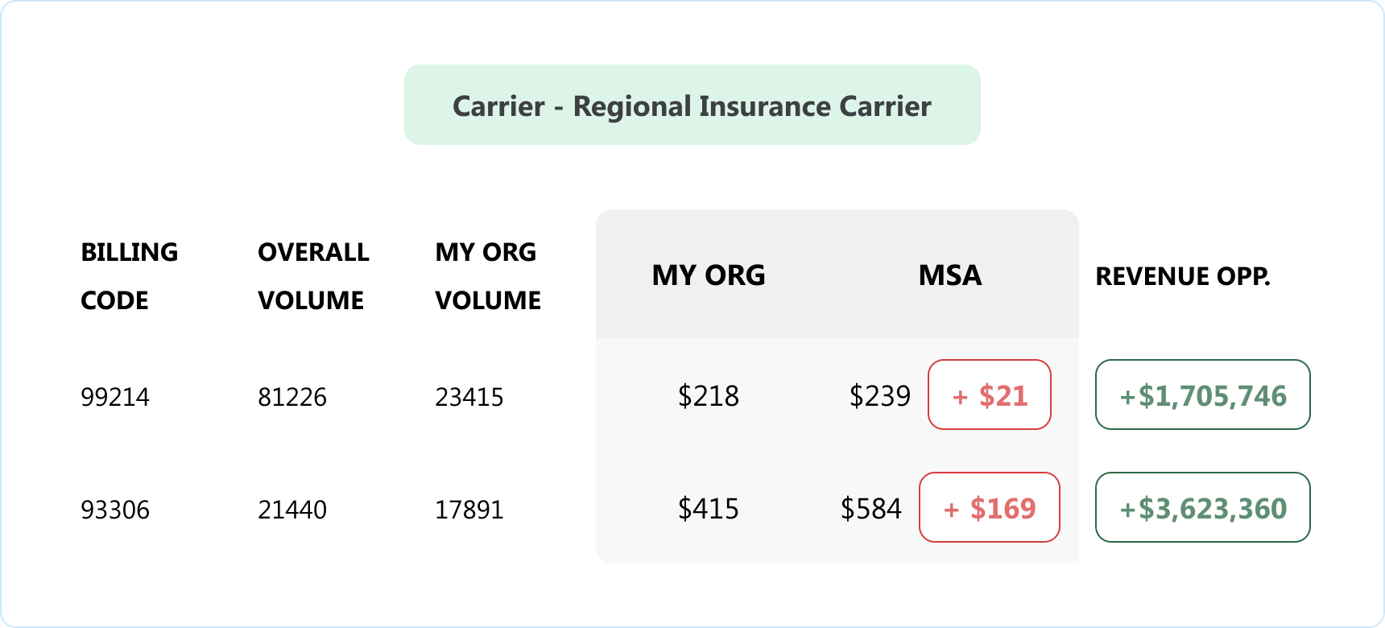Open the +$1,705,746 revenue opportunity badge
The height and width of the screenshot is (628, 1385).
coord(1203,395)
